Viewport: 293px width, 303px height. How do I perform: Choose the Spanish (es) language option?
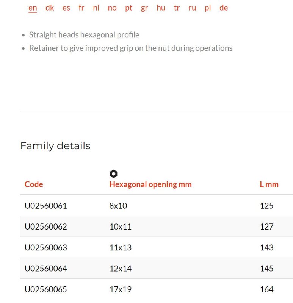[x=66, y=8]
